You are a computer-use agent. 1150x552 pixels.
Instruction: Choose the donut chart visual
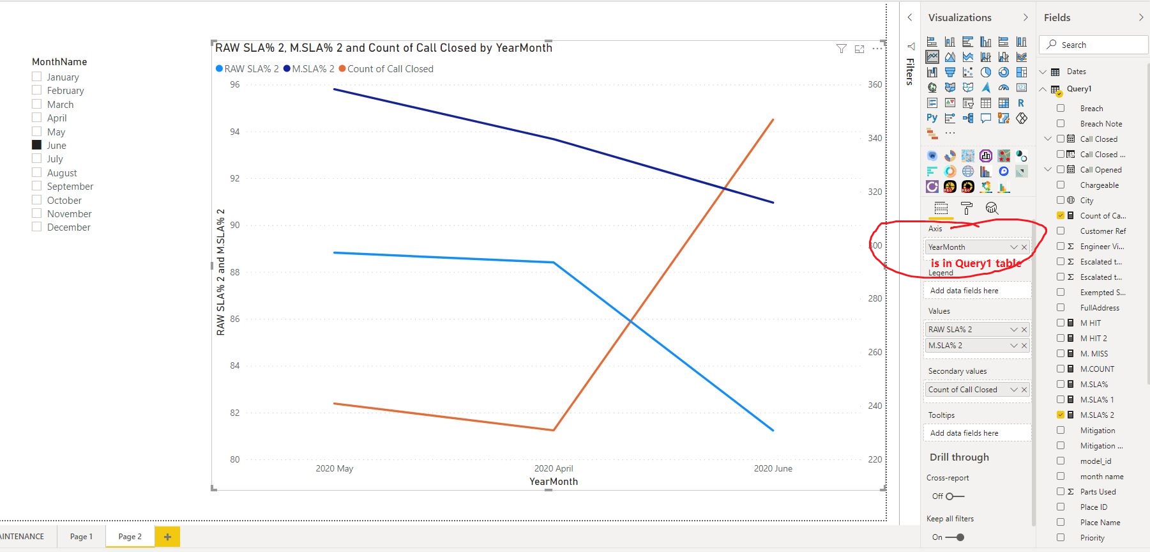[1004, 72]
